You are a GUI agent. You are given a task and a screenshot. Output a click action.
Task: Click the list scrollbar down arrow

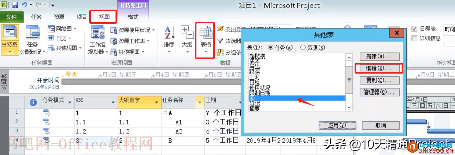click(x=349, y=108)
